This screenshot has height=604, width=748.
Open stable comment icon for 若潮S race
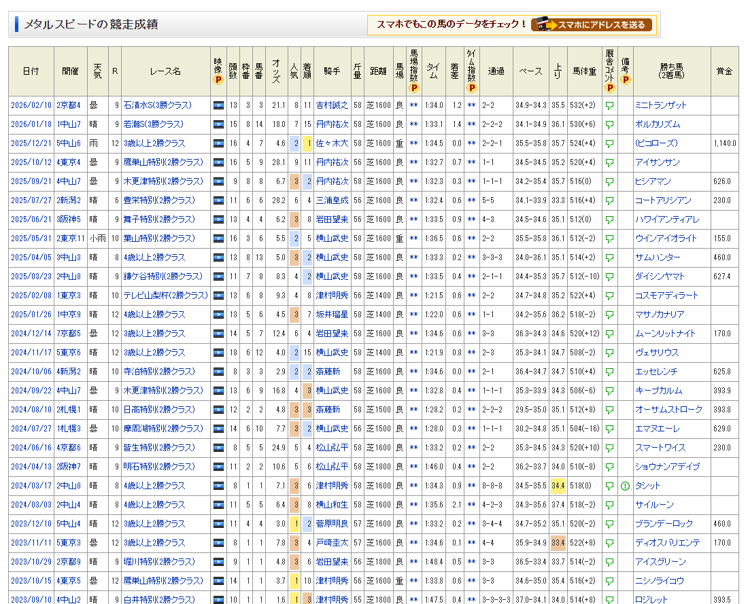tap(609, 124)
